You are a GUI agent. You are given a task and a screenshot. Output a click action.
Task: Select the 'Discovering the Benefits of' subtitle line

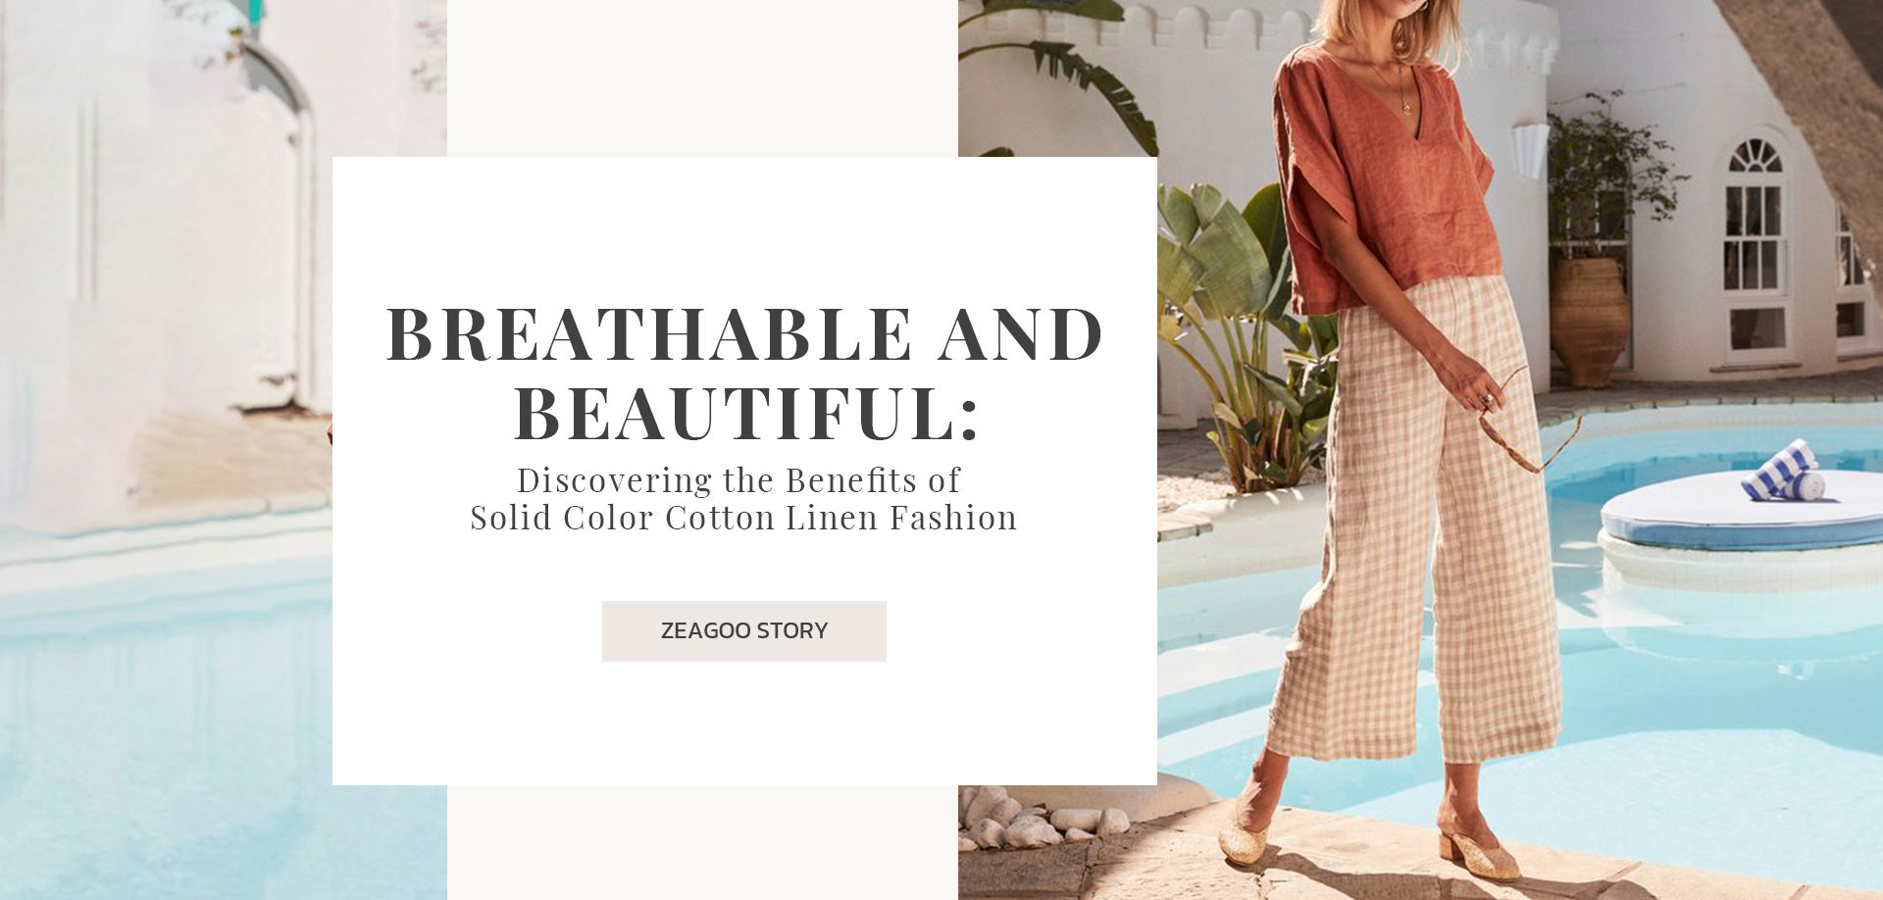click(x=738, y=480)
